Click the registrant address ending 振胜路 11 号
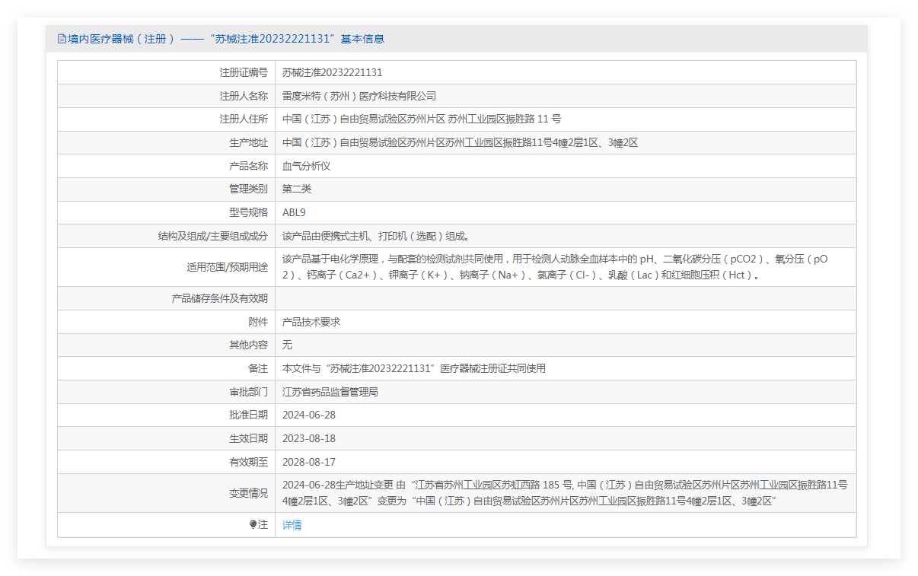This screenshot has width=918, height=576. tap(422, 119)
